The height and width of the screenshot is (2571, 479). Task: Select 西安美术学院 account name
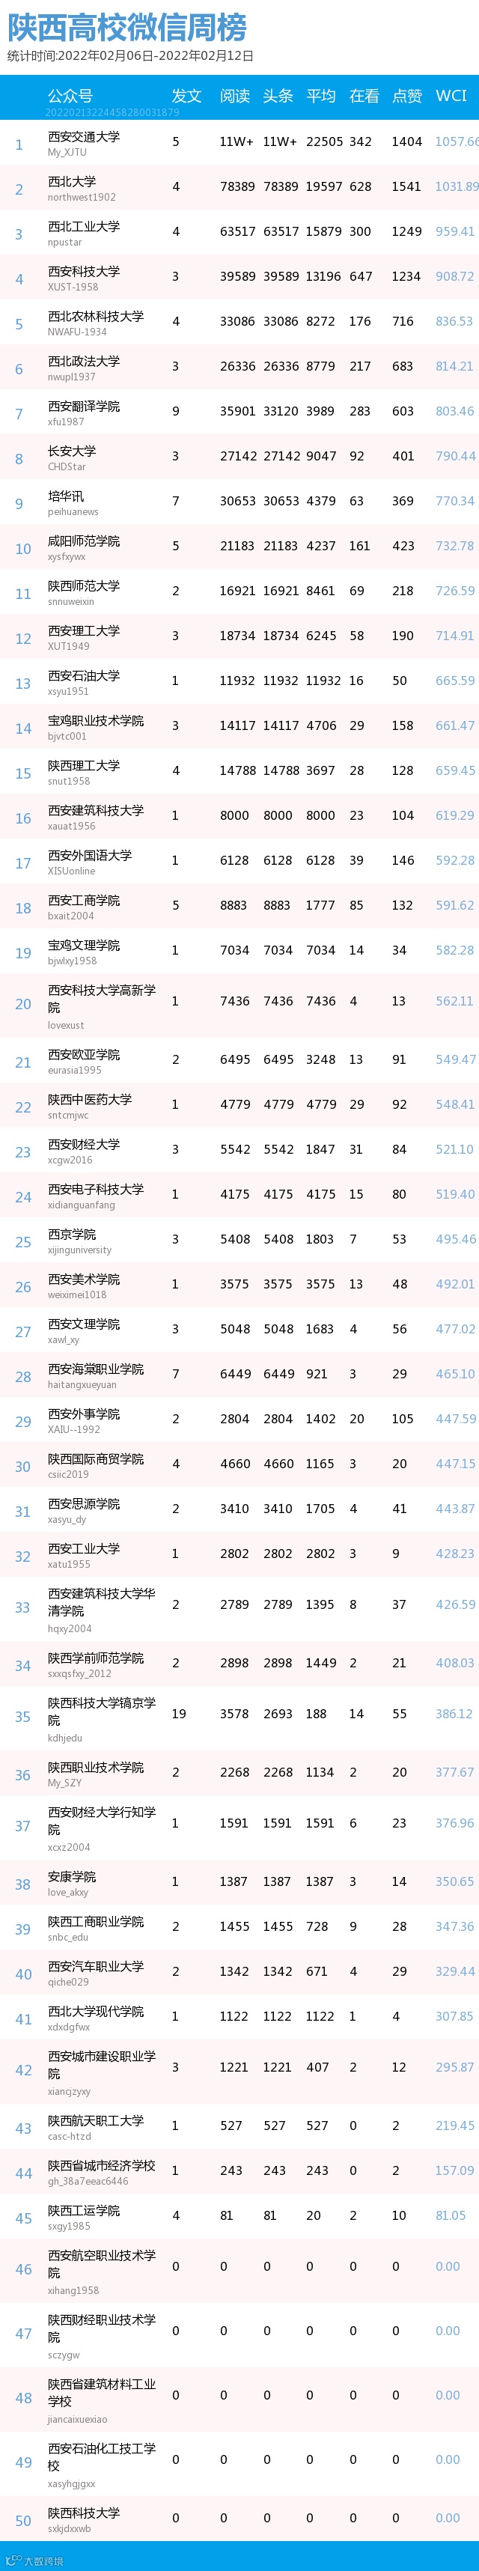click(84, 1280)
